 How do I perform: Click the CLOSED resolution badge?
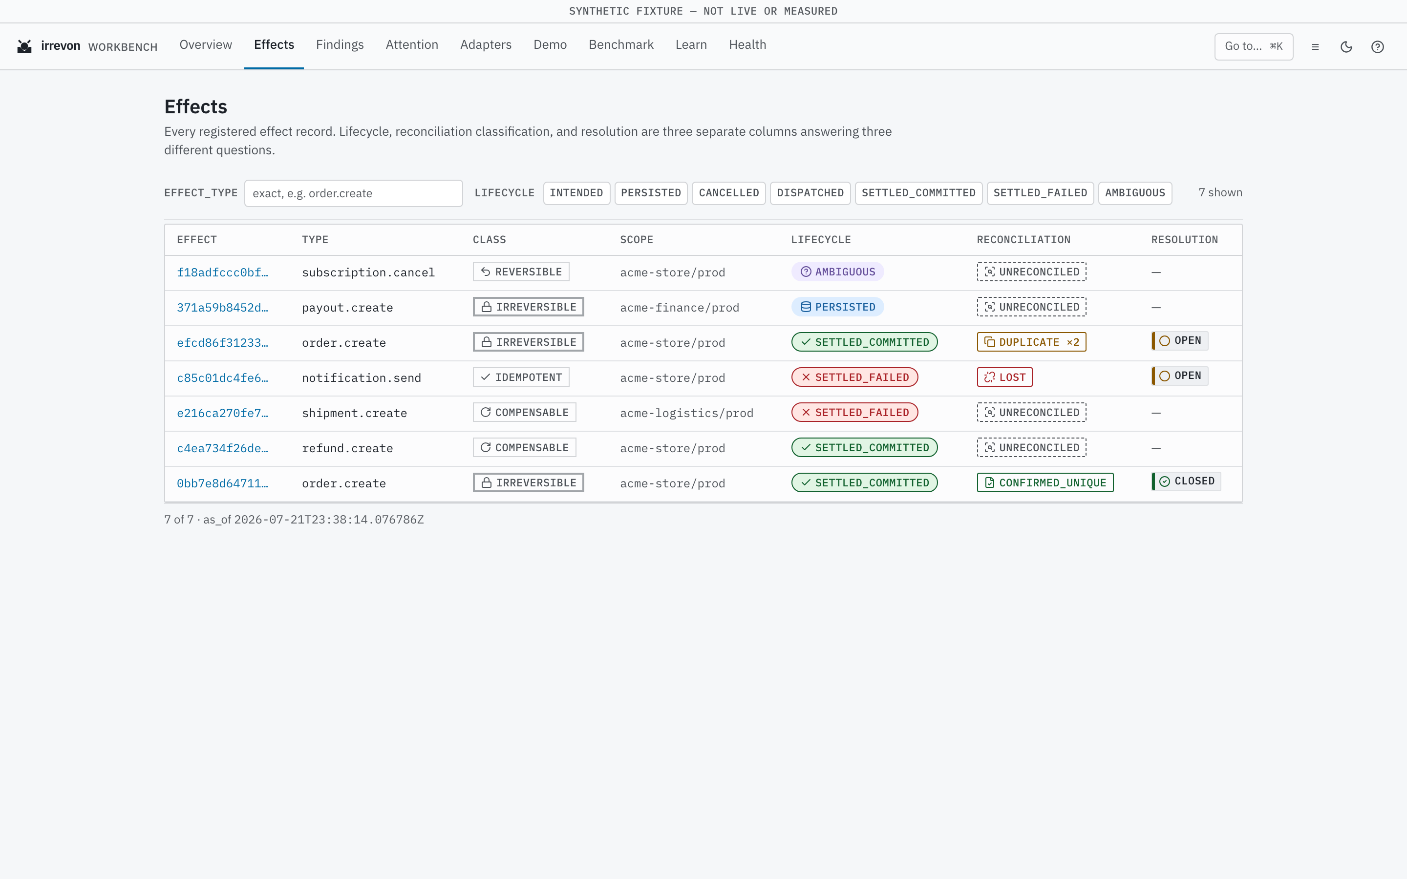click(x=1186, y=481)
